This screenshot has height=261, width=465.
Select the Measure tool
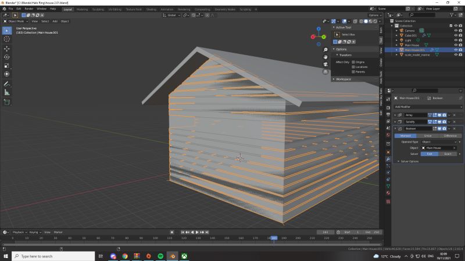pyautogui.click(x=7, y=93)
